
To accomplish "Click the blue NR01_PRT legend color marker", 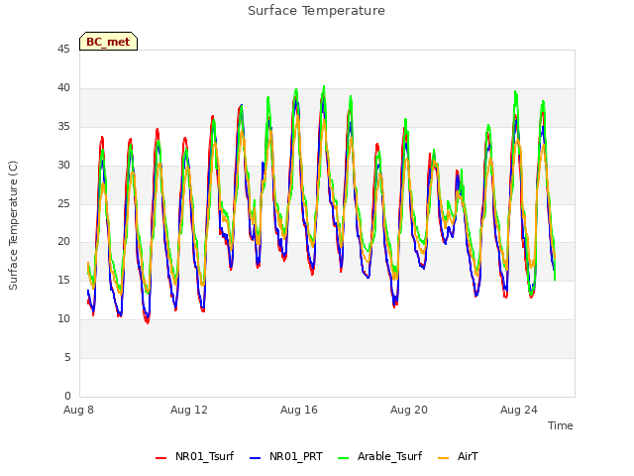I will (256, 458).
